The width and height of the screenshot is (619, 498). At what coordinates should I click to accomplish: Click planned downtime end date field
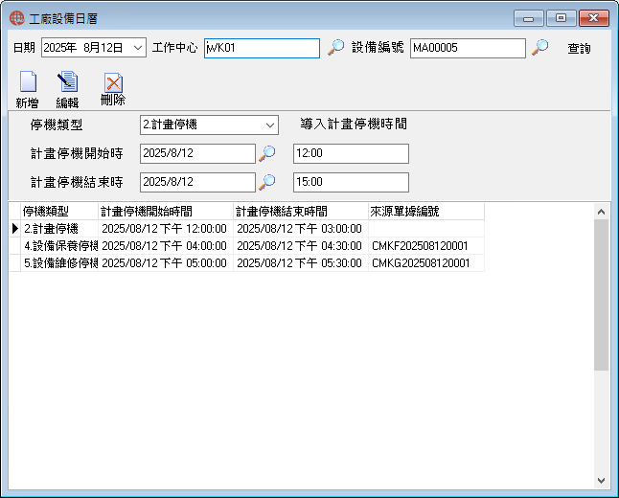point(197,182)
